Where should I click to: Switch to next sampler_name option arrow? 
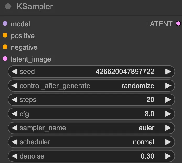point(168,128)
